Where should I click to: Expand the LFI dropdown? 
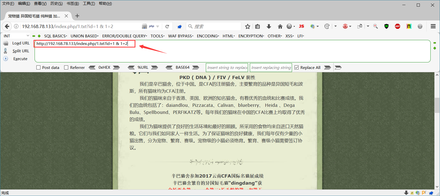pyautogui.click(x=301, y=36)
